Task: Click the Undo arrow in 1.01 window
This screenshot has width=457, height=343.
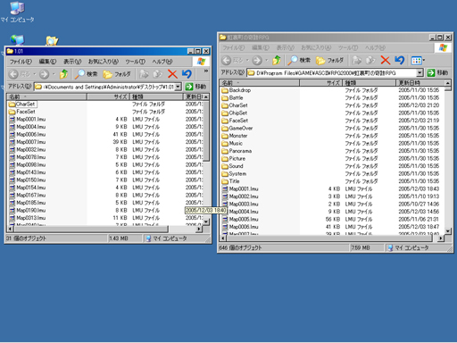Action: click(x=187, y=74)
